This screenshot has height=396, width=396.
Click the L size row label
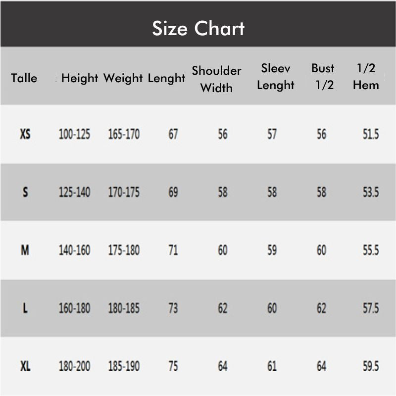click(x=25, y=308)
